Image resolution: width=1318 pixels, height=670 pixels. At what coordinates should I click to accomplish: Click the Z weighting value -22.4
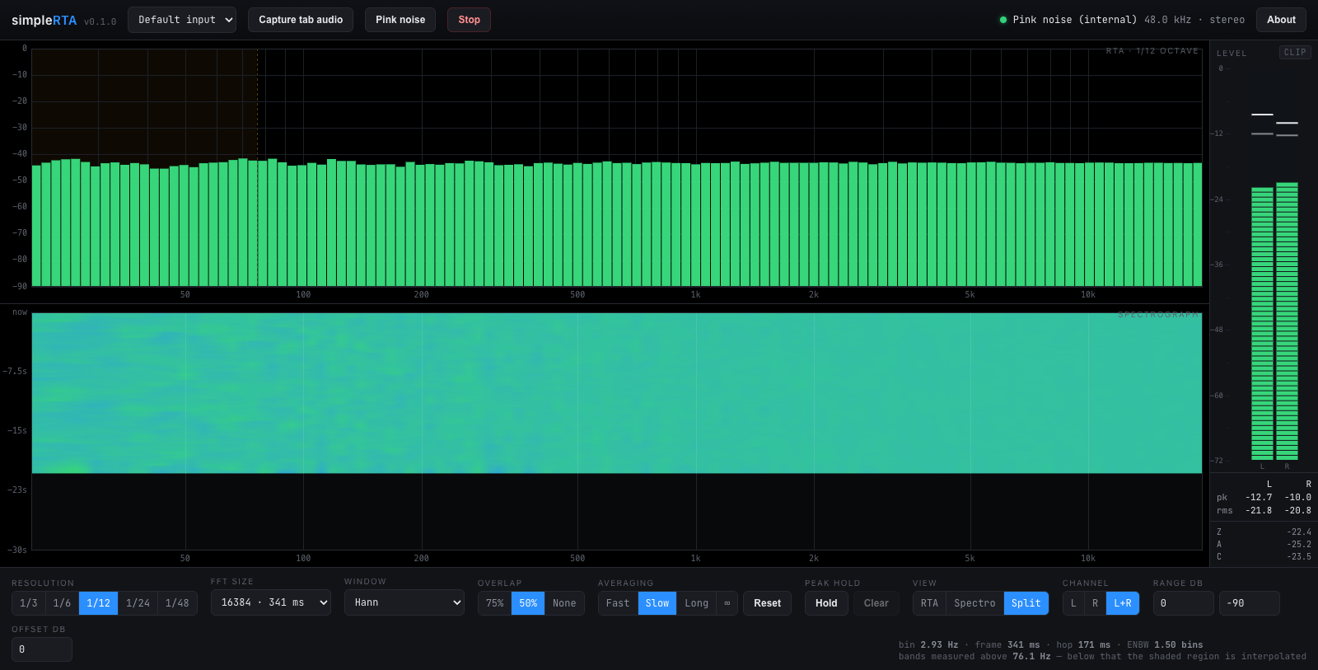point(1299,532)
